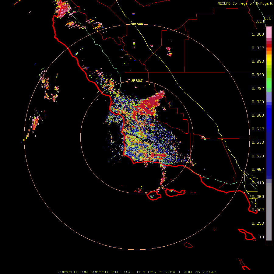Screen dimensions: 274x274
Task: Click the 0.307 scale label
Action: coord(258,210)
